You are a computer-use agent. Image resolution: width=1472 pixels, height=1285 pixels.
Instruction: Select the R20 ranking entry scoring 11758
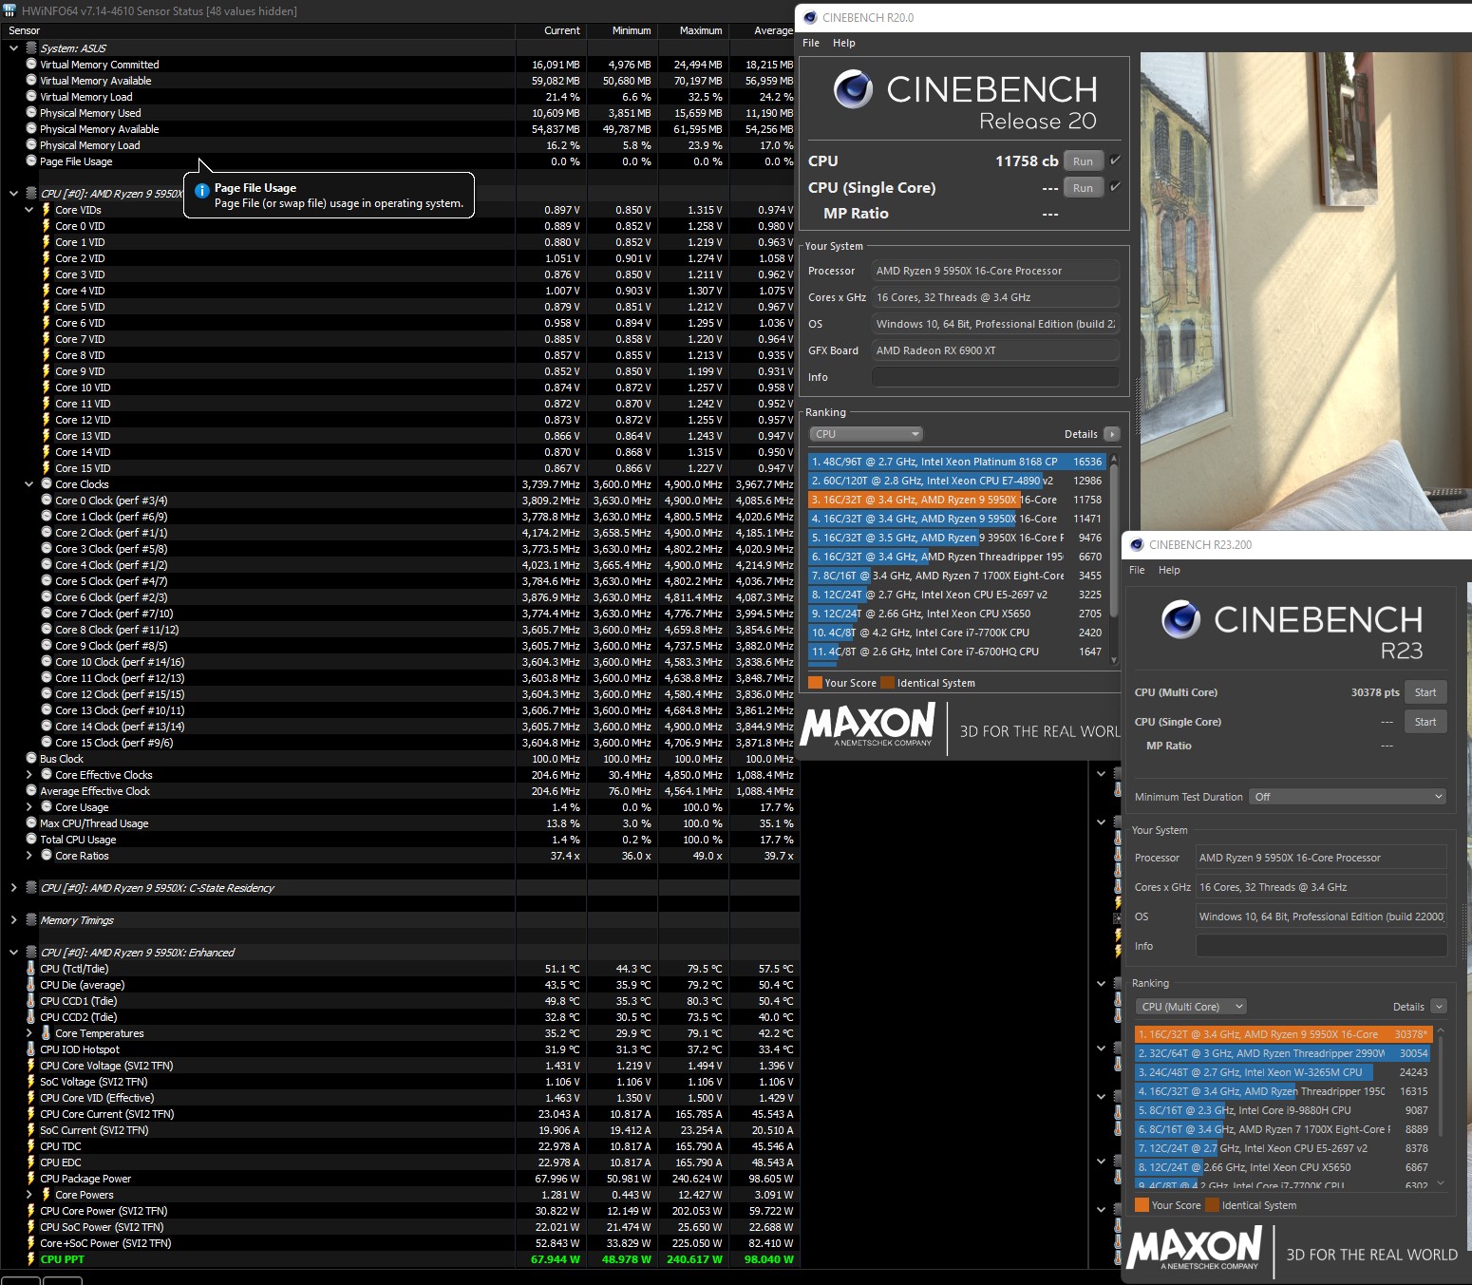[x=955, y=500]
